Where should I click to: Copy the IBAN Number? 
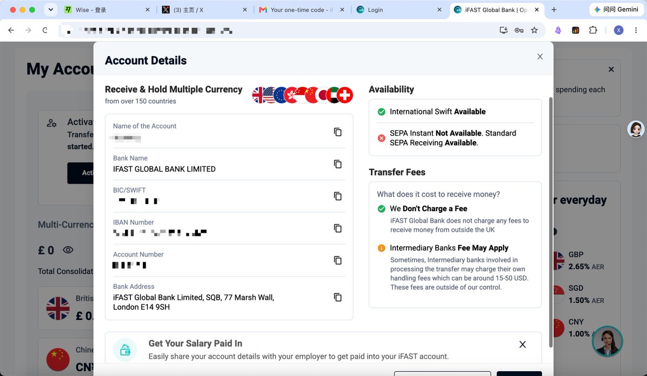click(338, 228)
